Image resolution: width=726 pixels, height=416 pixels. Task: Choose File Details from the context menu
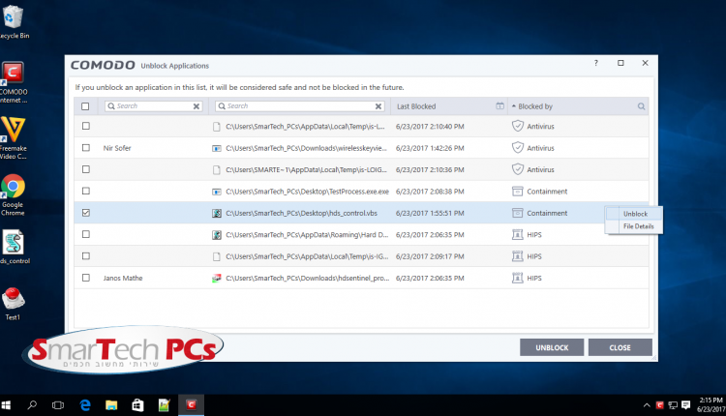(x=638, y=226)
